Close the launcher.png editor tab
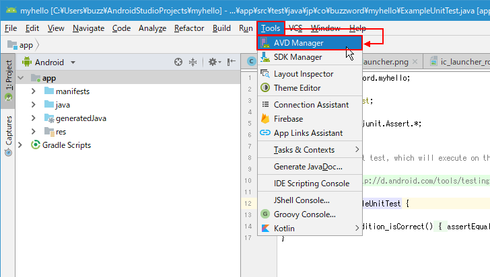Screen dimensions: 490x277 [x=415, y=62]
